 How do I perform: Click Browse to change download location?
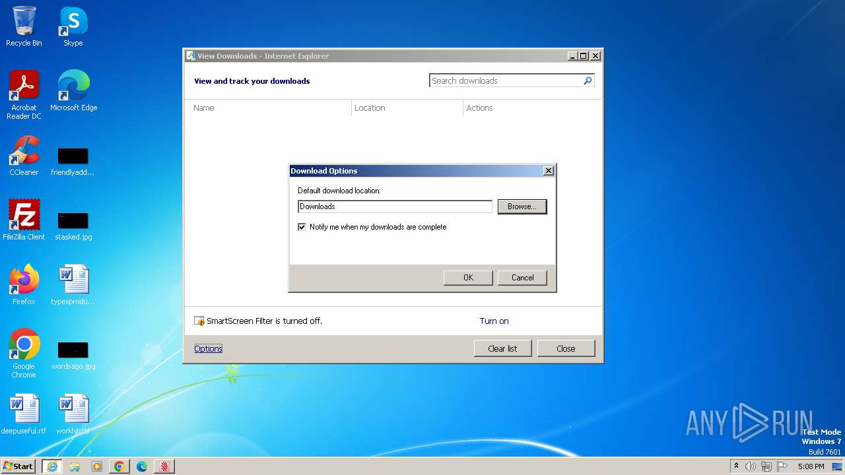(522, 206)
